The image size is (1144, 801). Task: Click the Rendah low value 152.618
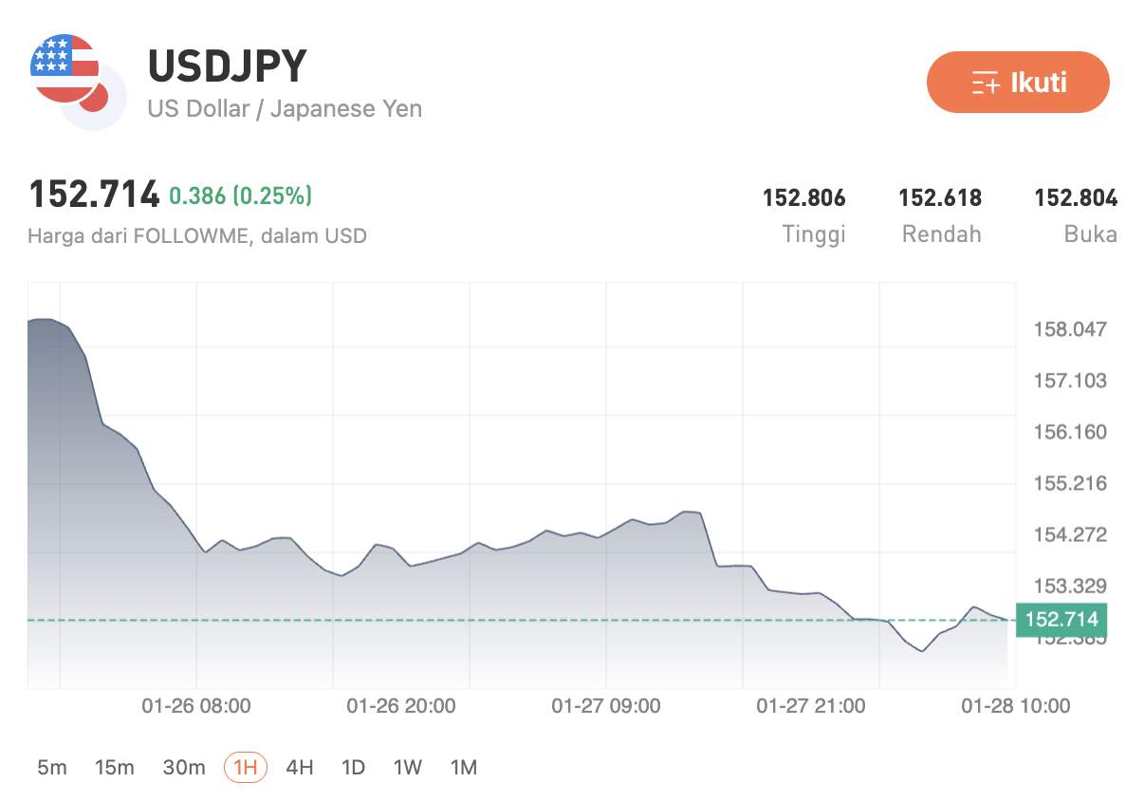tap(940, 198)
